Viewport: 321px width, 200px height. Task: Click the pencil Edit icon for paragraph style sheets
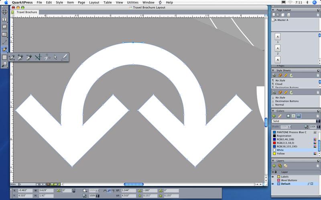286,75
